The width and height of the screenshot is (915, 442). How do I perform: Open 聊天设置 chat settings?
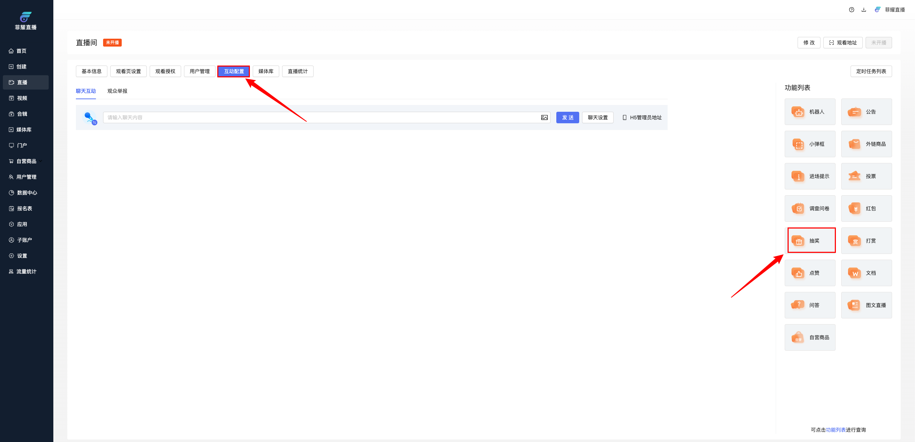pos(597,117)
